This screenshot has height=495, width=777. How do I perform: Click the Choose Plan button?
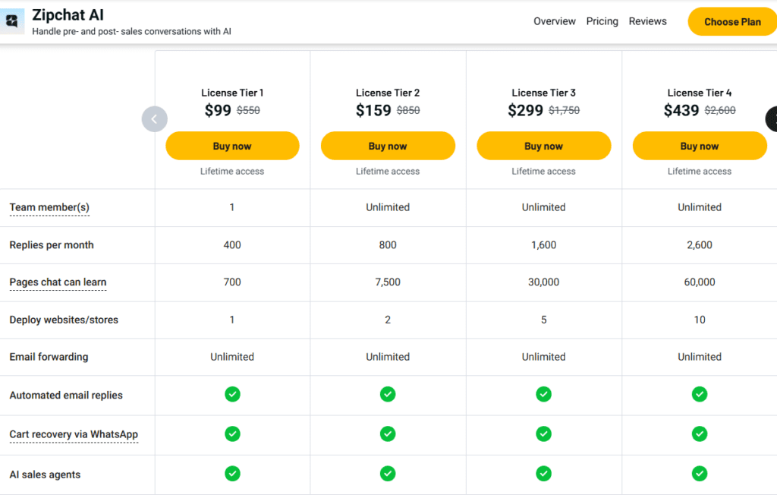(732, 21)
